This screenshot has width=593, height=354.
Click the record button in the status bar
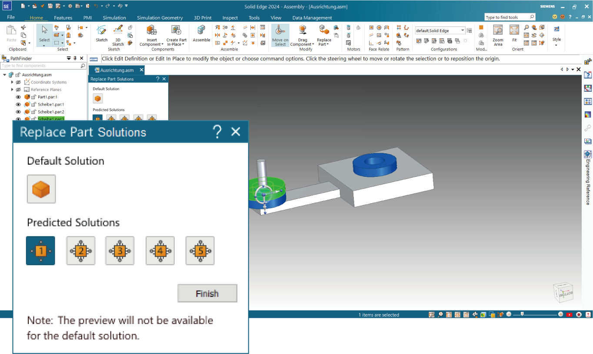pyautogui.click(x=579, y=314)
